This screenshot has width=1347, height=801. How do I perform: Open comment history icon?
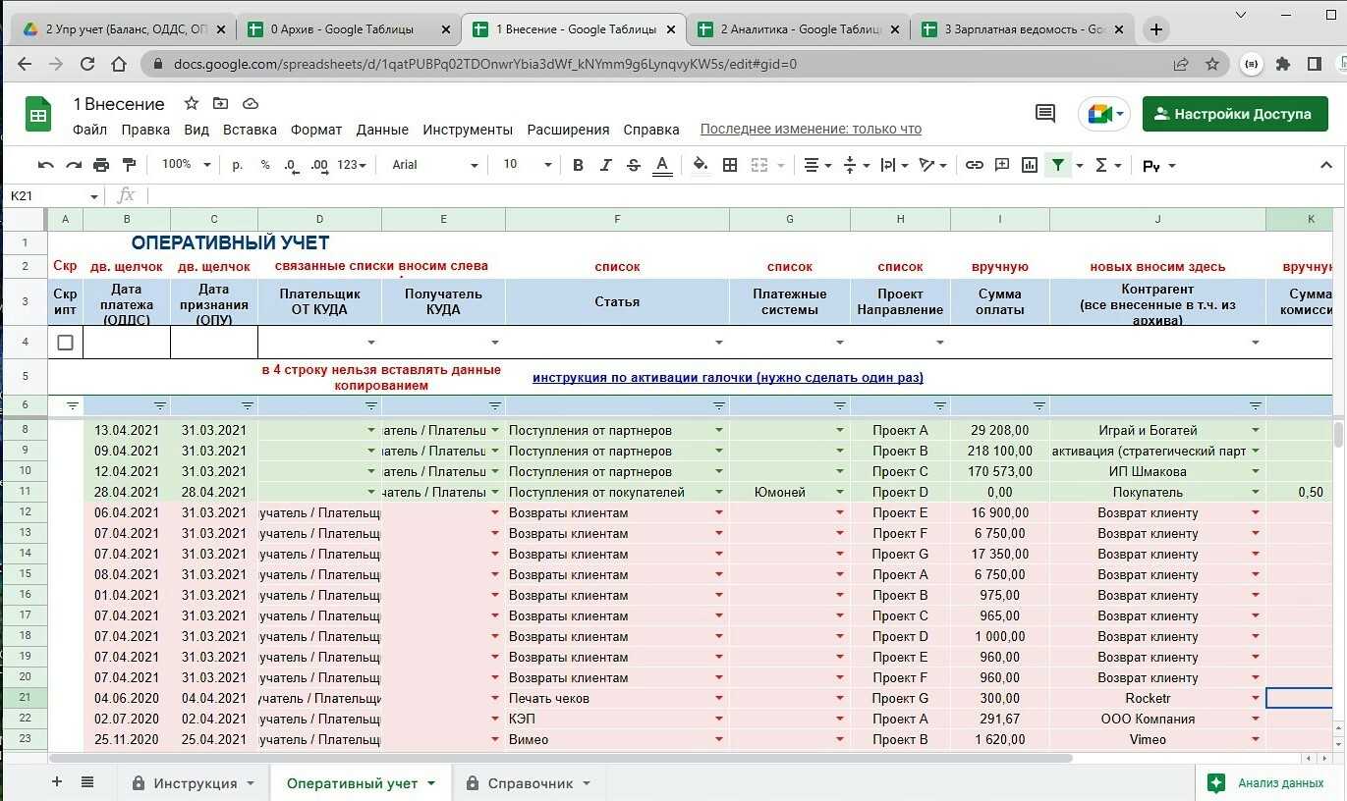point(1045,114)
